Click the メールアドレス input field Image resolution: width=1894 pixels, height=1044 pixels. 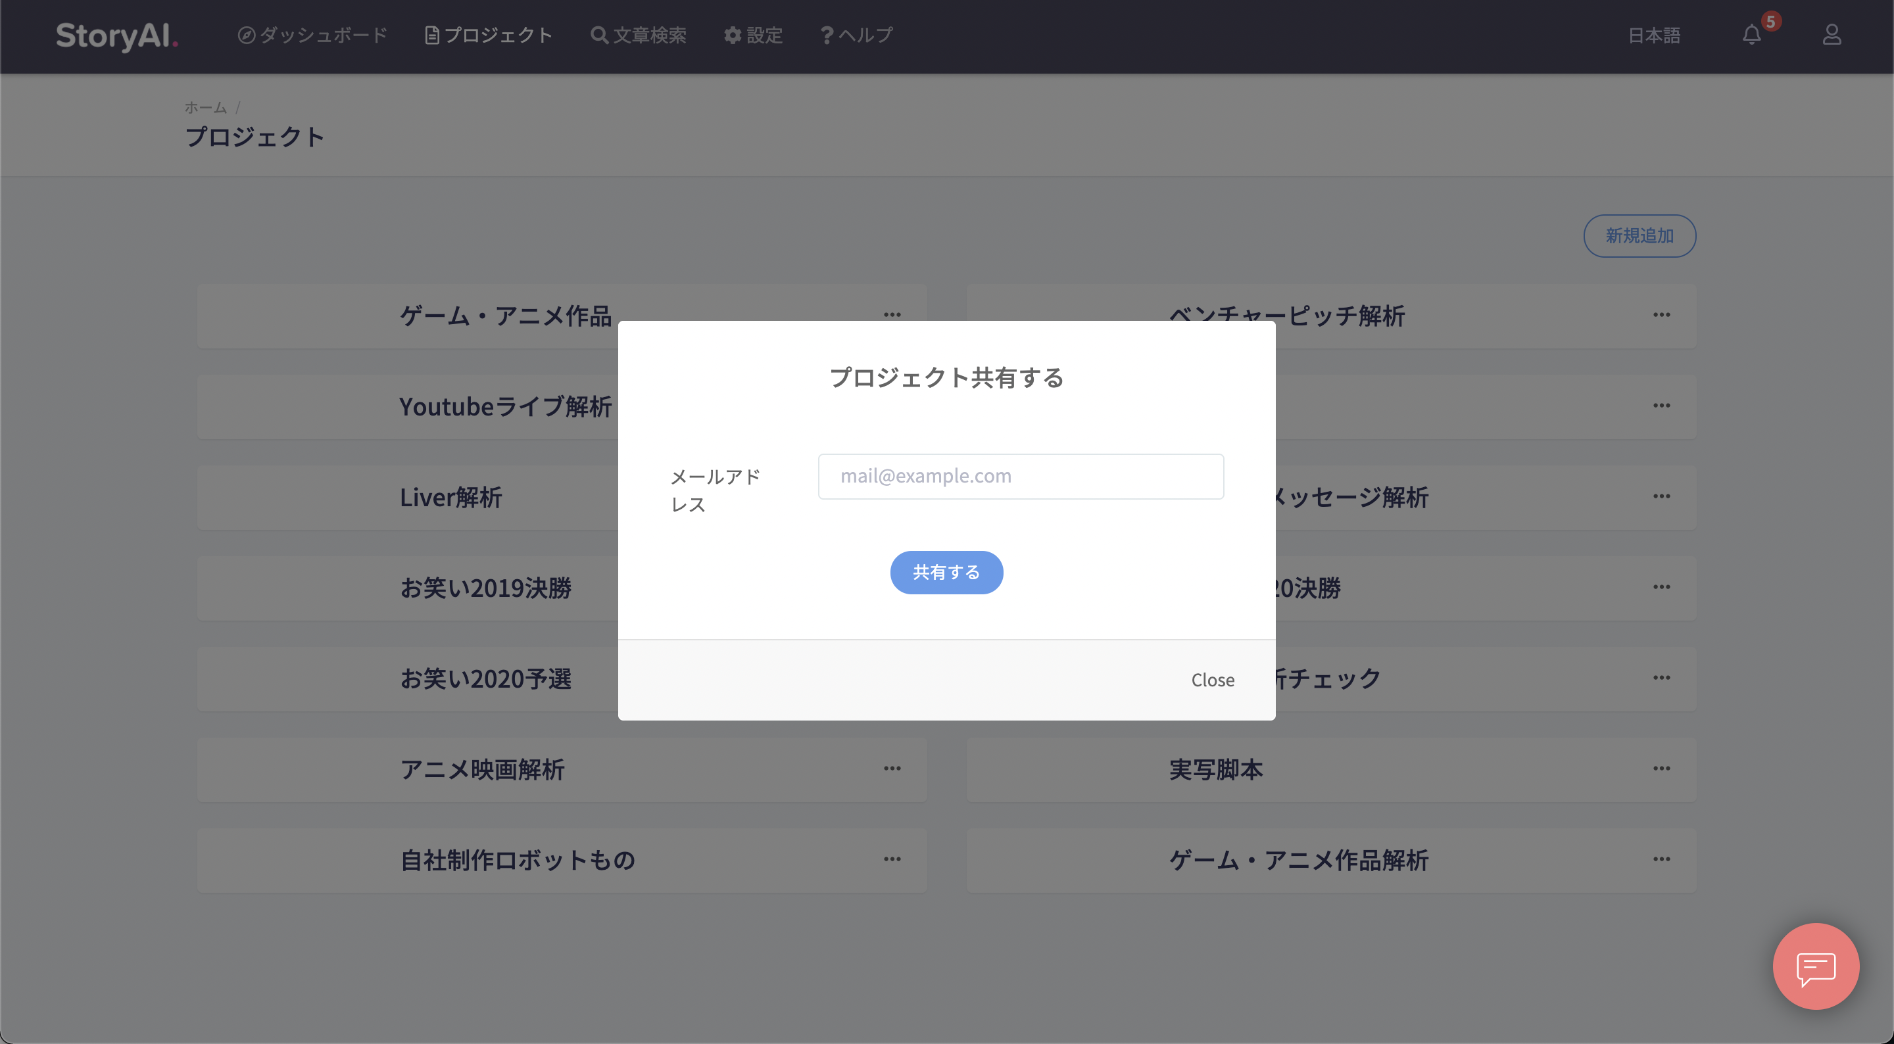click(1021, 476)
